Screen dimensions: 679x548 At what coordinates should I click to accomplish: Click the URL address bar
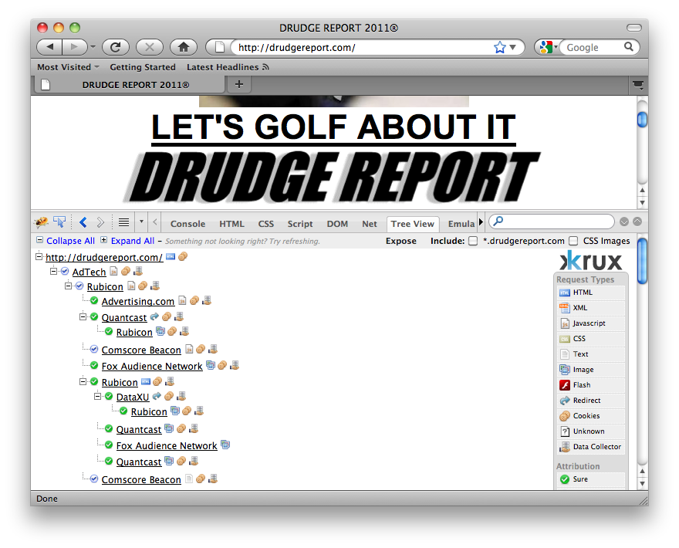[x=363, y=47]
